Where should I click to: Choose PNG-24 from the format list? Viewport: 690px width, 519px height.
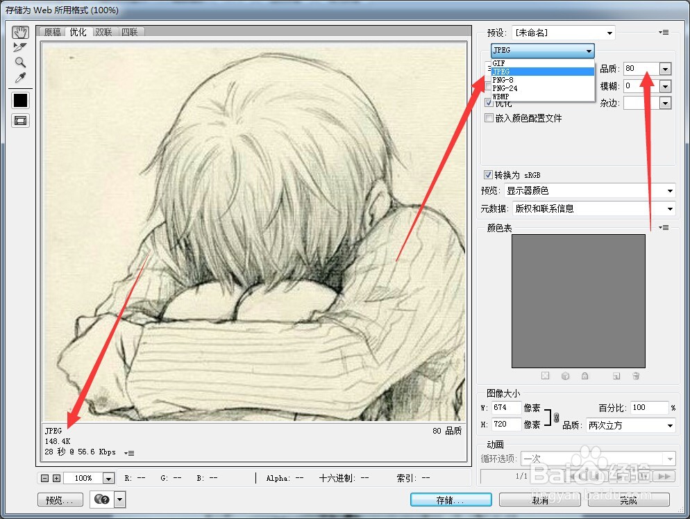(x=543, y=88)
